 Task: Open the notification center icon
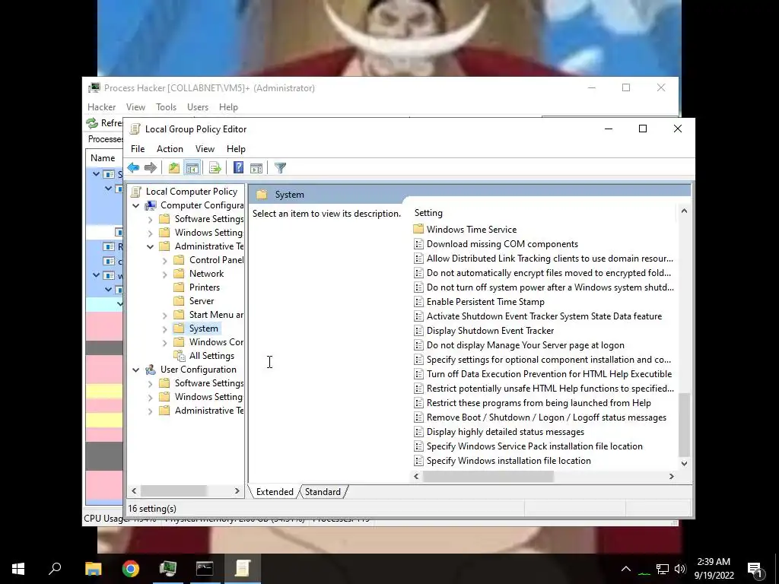click(x=755, y=569)
